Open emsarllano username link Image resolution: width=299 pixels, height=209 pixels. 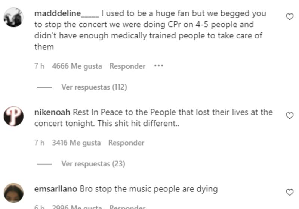point(56,189)
